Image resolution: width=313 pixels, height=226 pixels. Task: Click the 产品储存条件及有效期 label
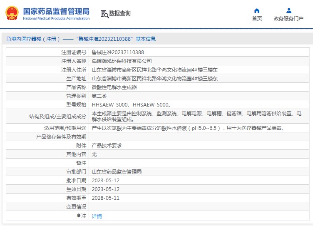[61, 137]
